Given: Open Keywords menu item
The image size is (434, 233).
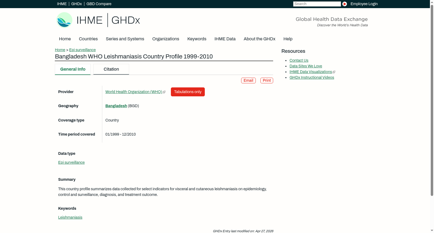Looking at the screenshot, I should [x=197, y=39].
